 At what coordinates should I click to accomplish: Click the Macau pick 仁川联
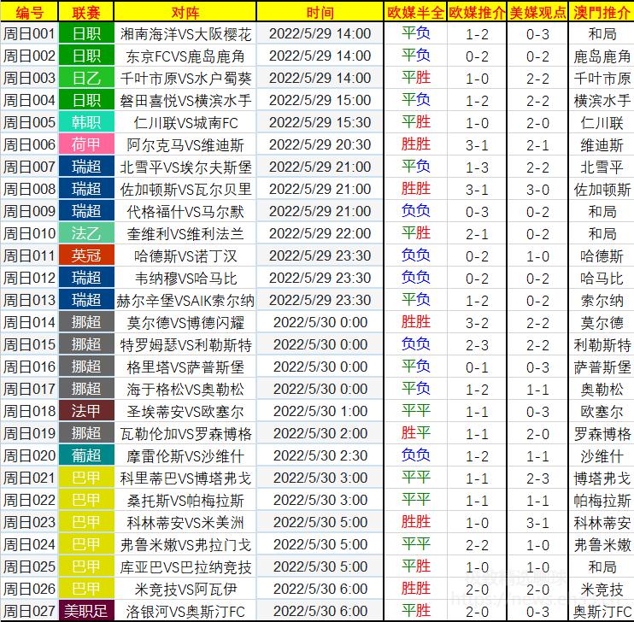[602, 123]
